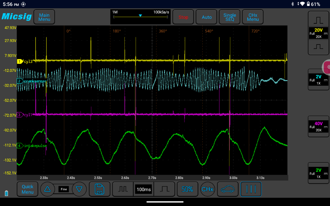Increase channel 1 volts scale pulse icon
The height and width of the screenshot is (206, 330).
tap(318, 20)
